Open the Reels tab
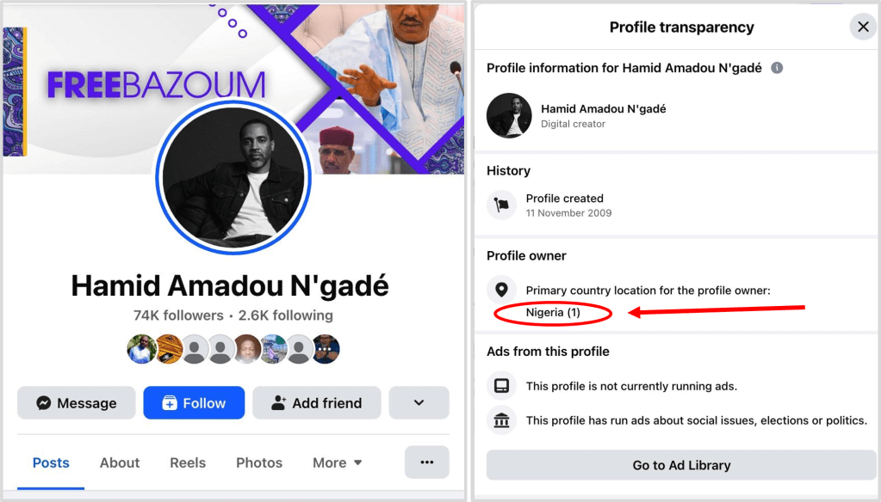Screen dimensions: 881x502 point(188,462)
